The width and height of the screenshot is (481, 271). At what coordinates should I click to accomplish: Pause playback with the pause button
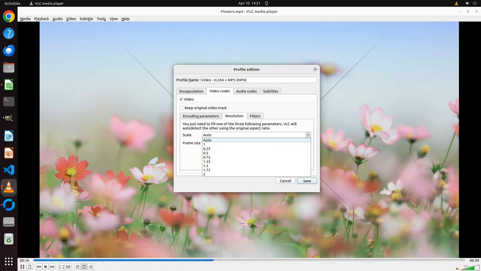[22, 267]
